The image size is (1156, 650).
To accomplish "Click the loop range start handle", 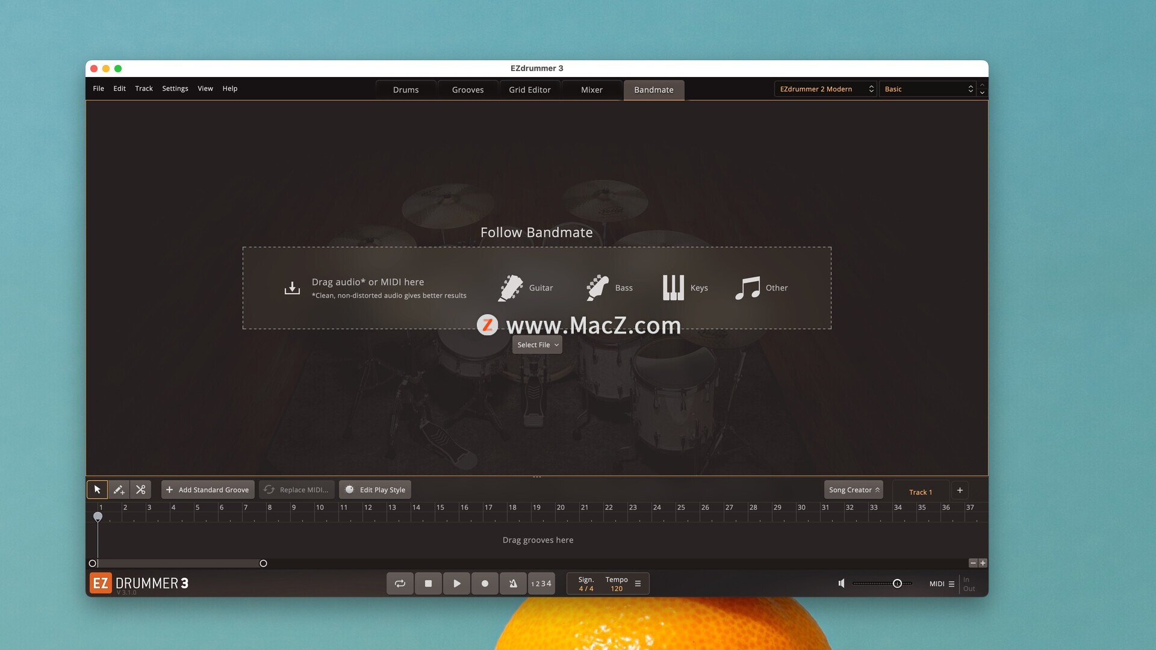I will 92,563.
